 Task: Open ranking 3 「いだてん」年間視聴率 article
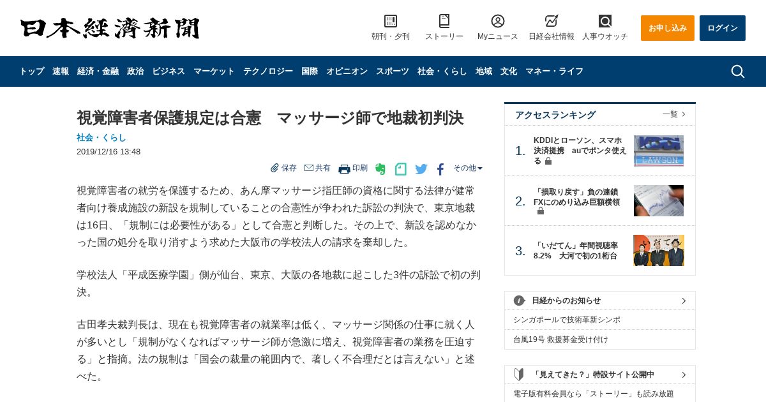pyautogui.click(x=576, y=250)
